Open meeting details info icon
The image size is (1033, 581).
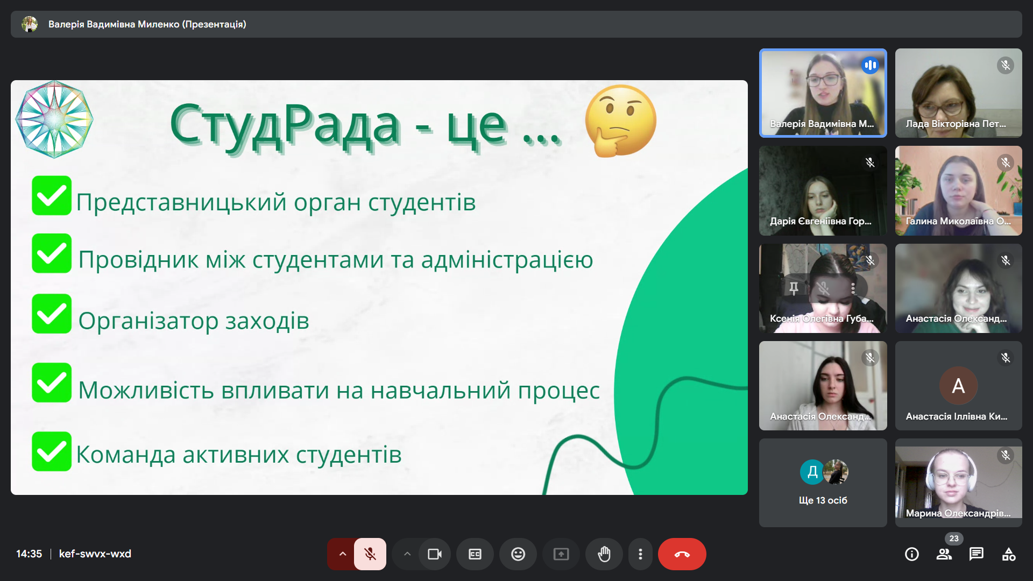tap(912, 554)
